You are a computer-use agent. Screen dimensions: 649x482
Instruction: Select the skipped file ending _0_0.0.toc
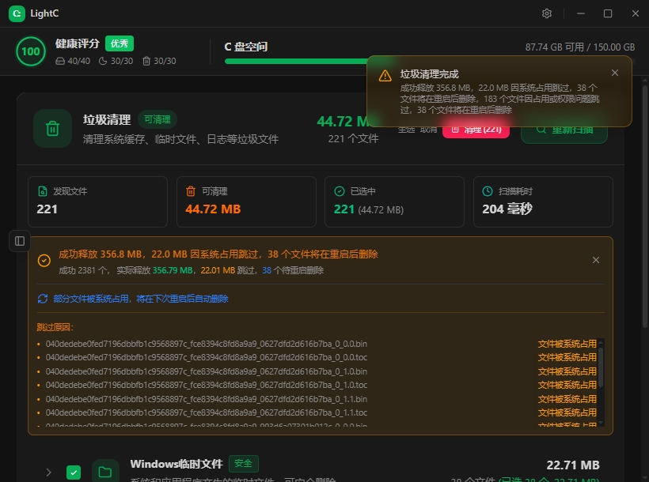[206, 357]
